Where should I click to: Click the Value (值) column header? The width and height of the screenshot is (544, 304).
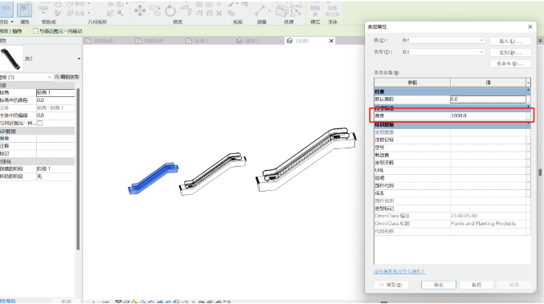pyautogui.click(x=488, y=83)
